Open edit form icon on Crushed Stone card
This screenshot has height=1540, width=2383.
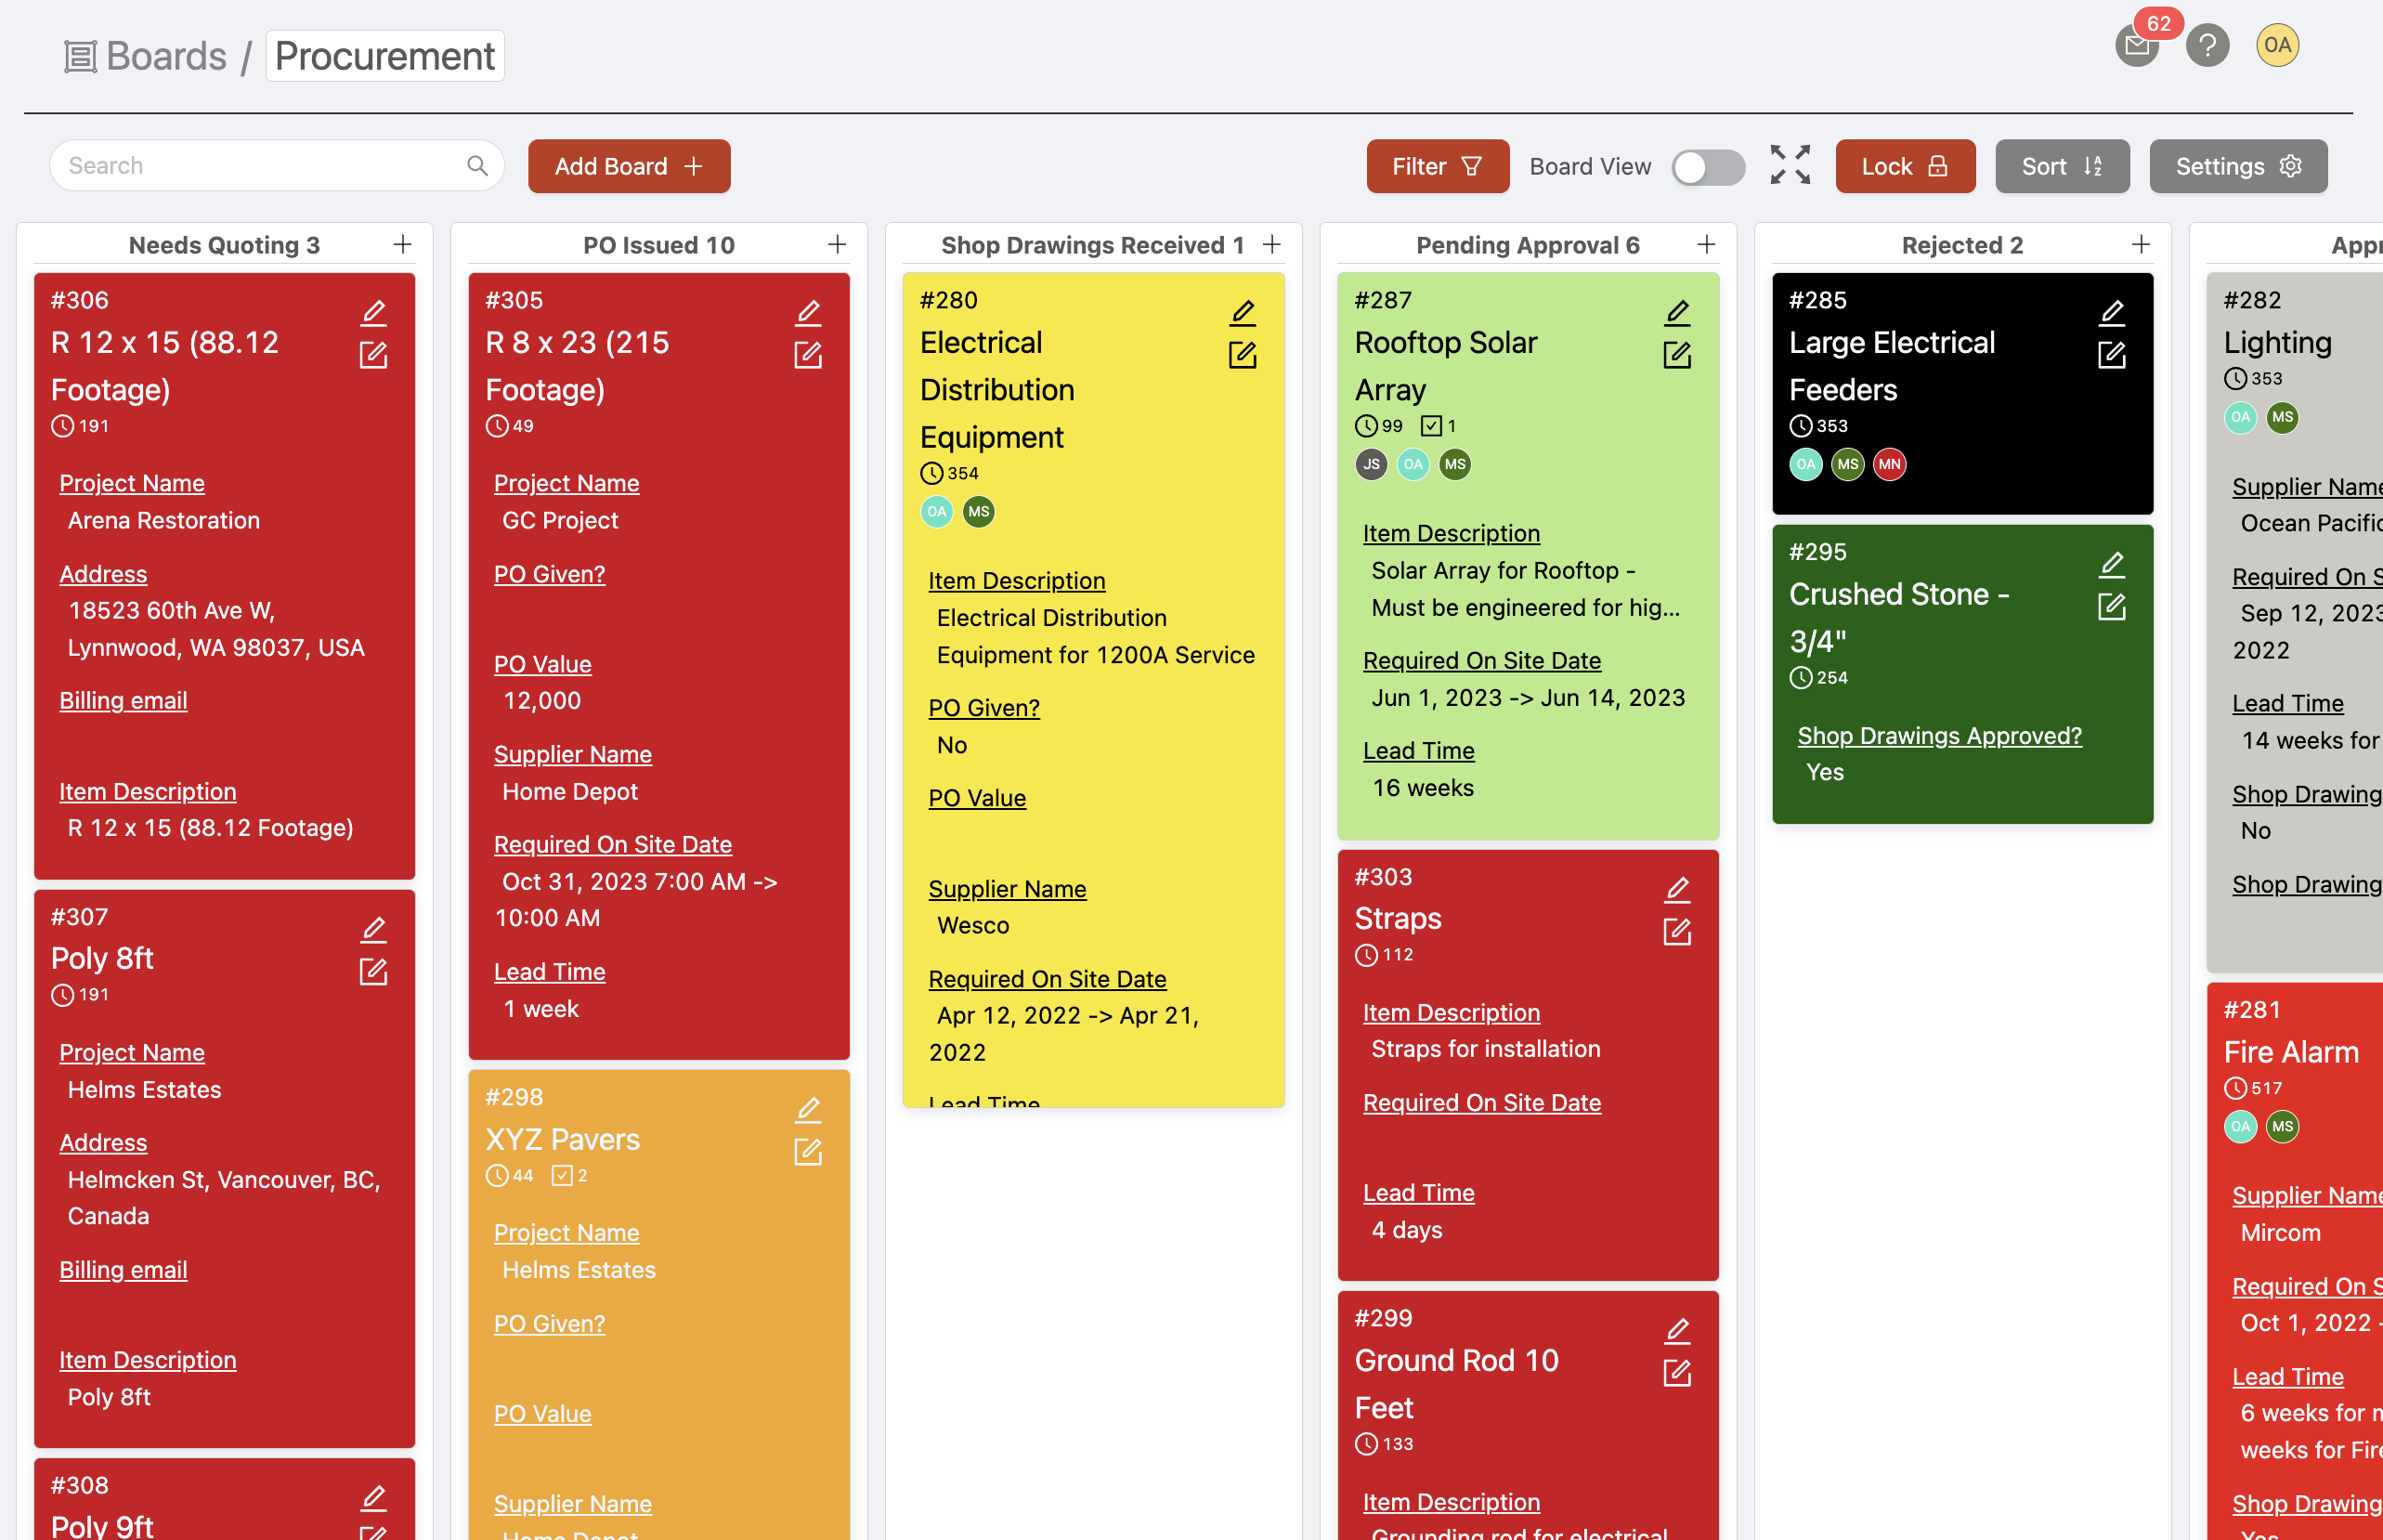coord(2112,607)
